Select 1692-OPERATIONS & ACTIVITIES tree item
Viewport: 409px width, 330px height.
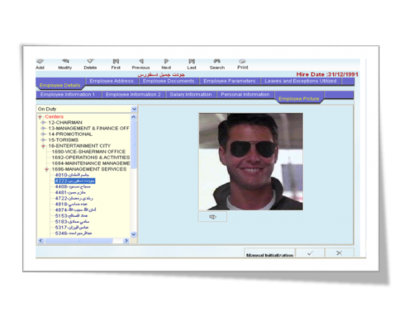click(x=91, y=158)
